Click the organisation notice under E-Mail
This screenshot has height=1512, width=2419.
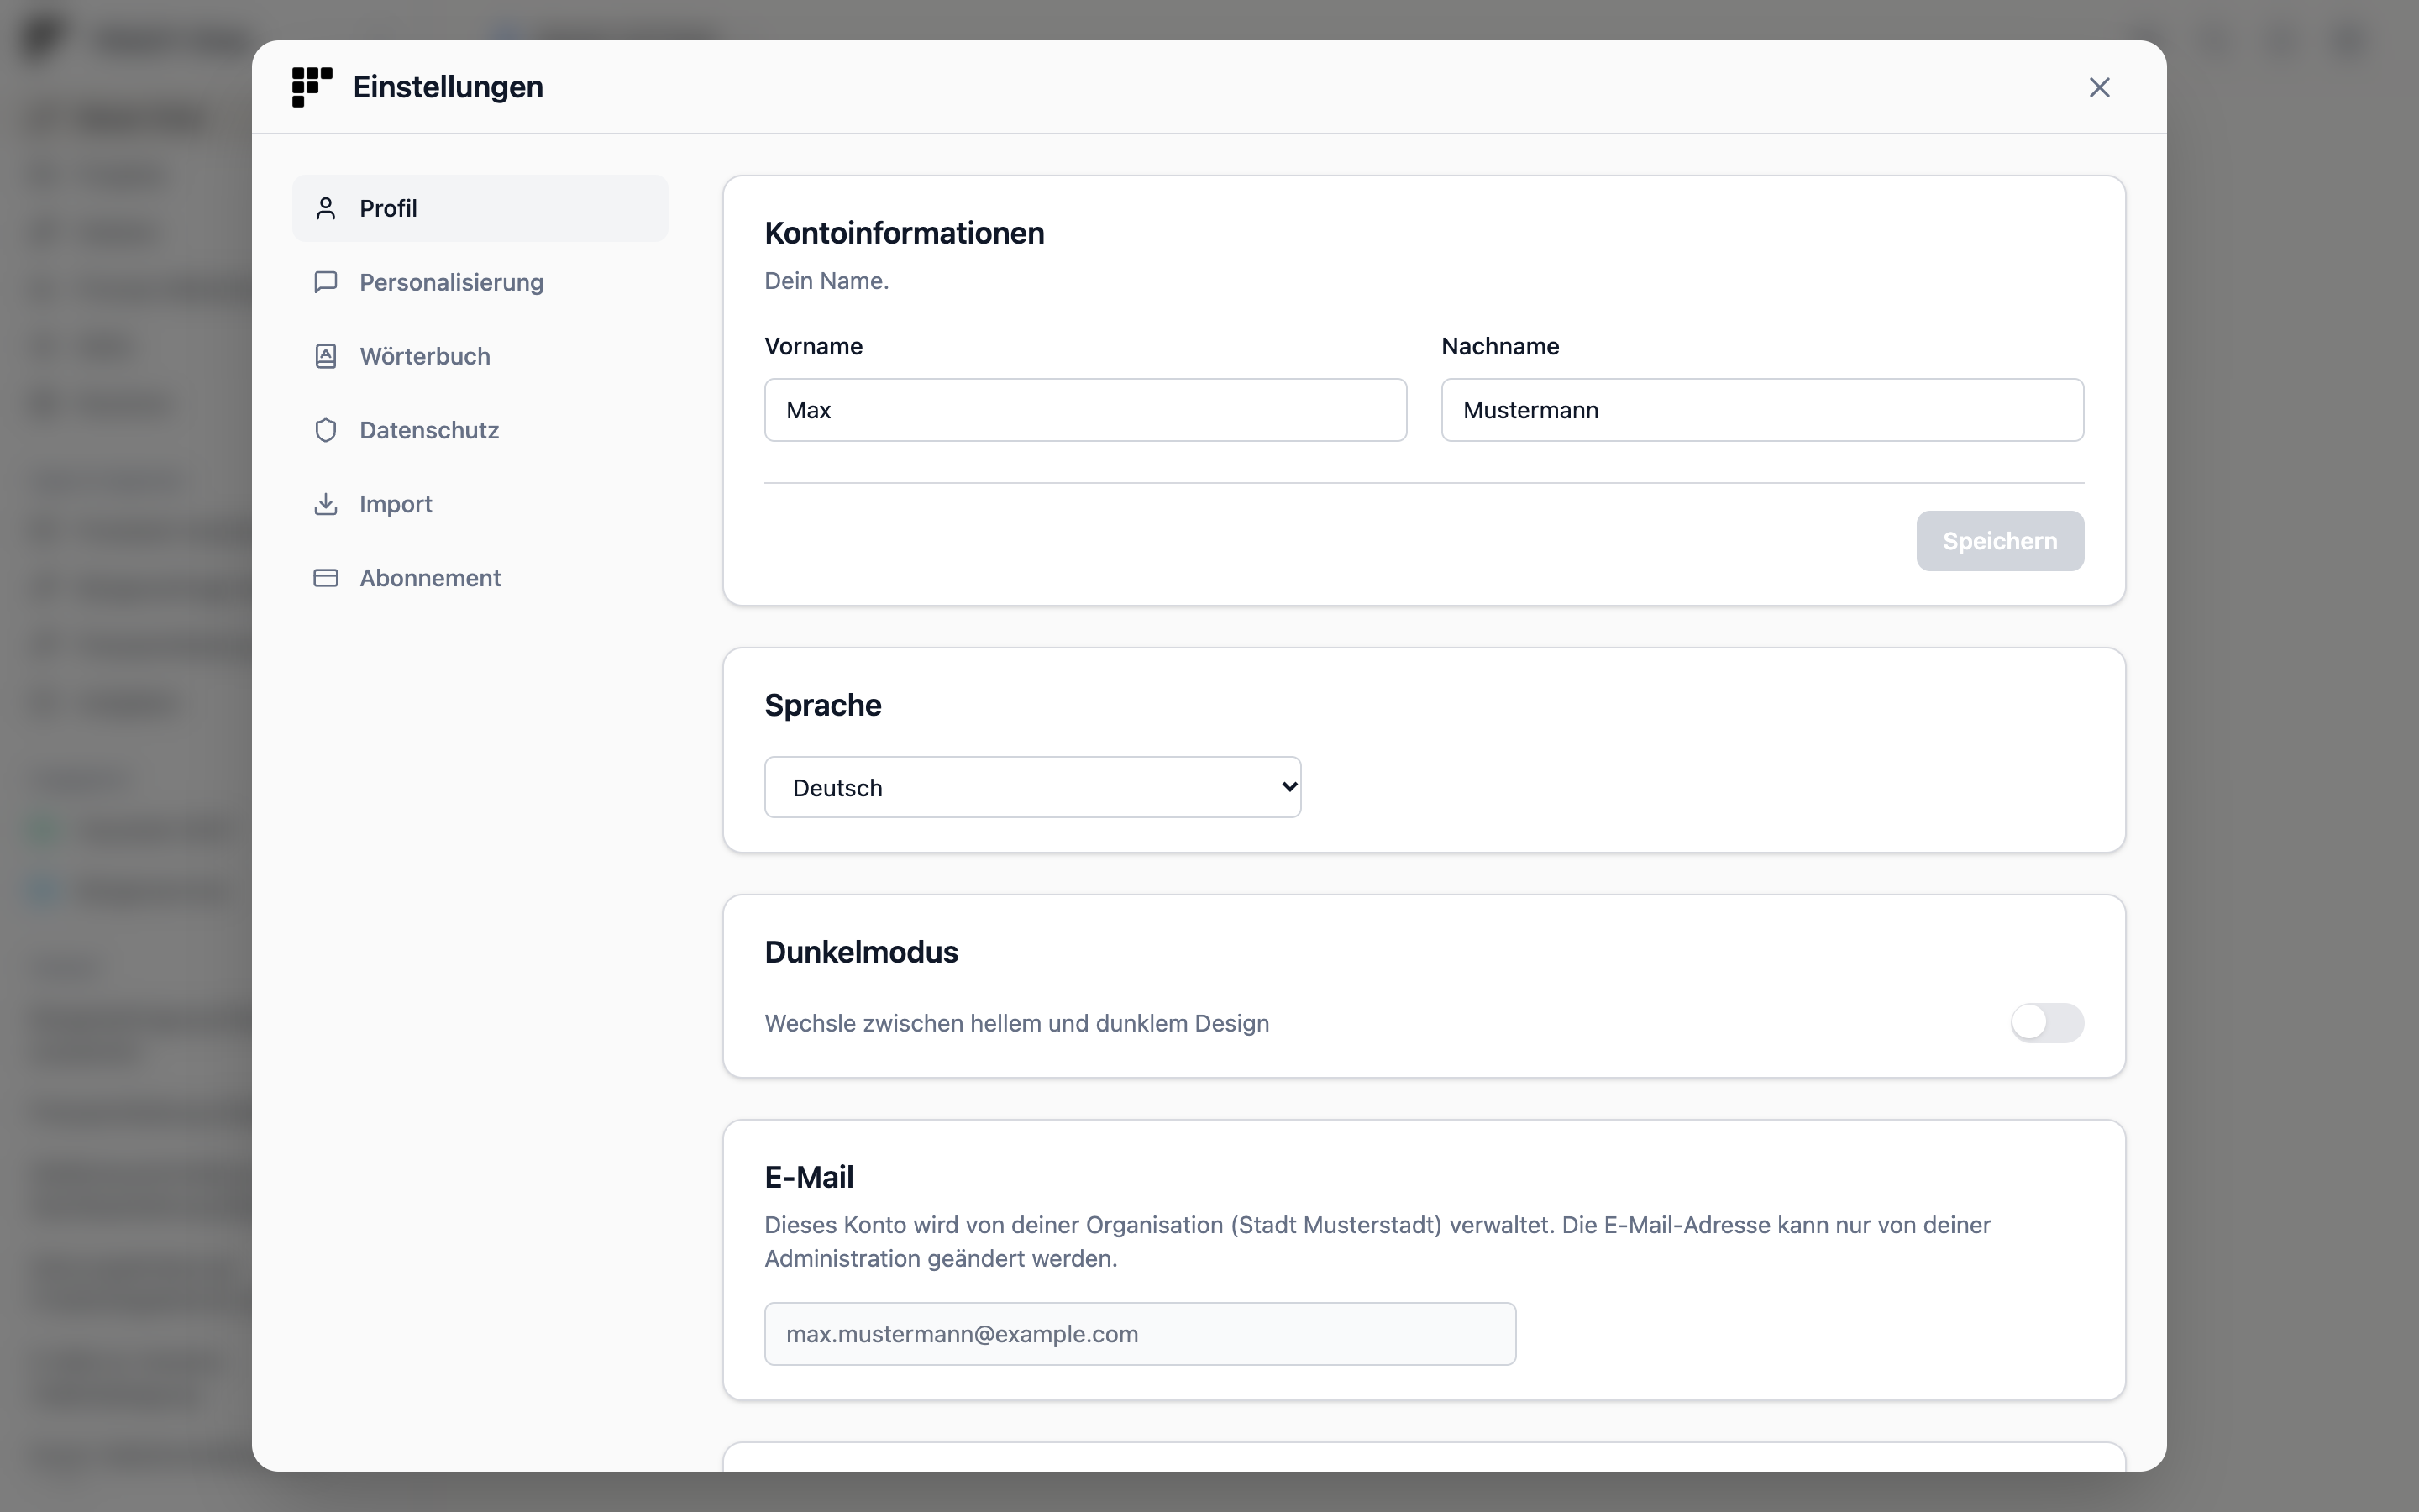1377,1242
